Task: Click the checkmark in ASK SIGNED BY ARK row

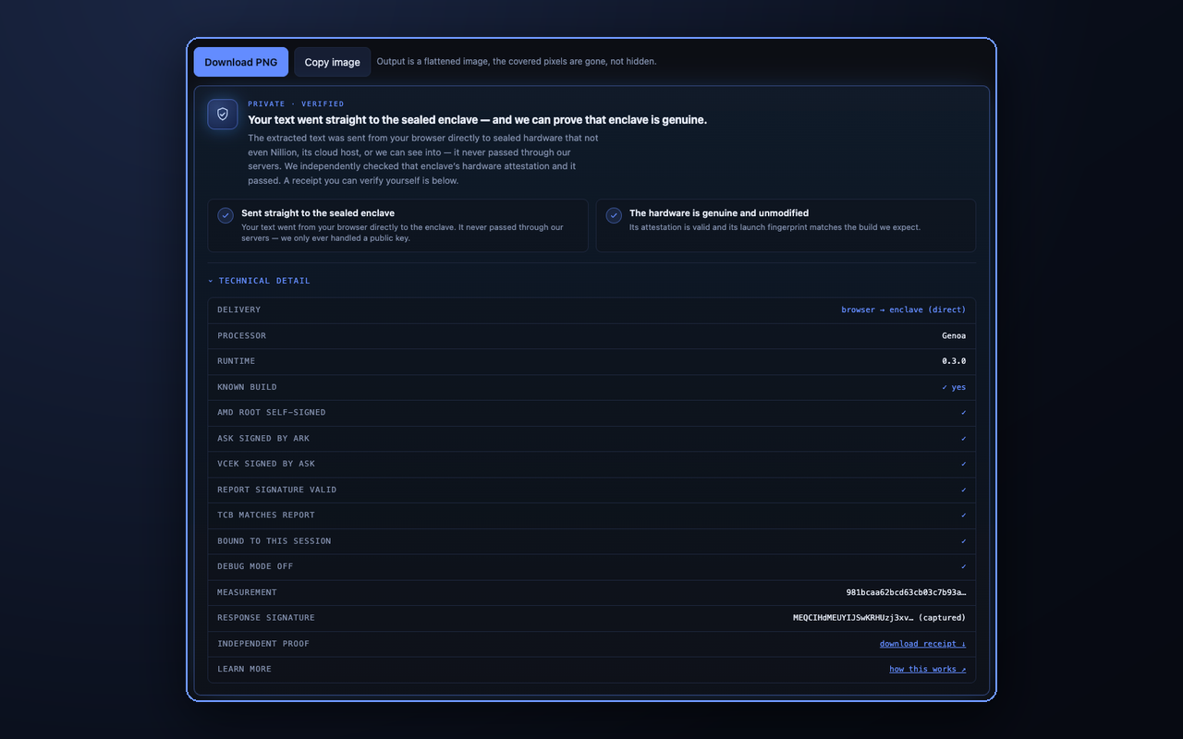Action: [963, 439]
